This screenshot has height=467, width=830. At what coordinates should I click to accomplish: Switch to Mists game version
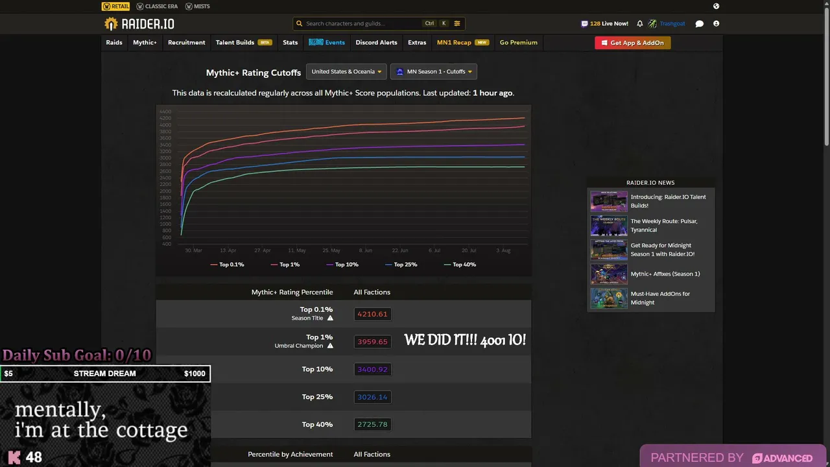198,6
